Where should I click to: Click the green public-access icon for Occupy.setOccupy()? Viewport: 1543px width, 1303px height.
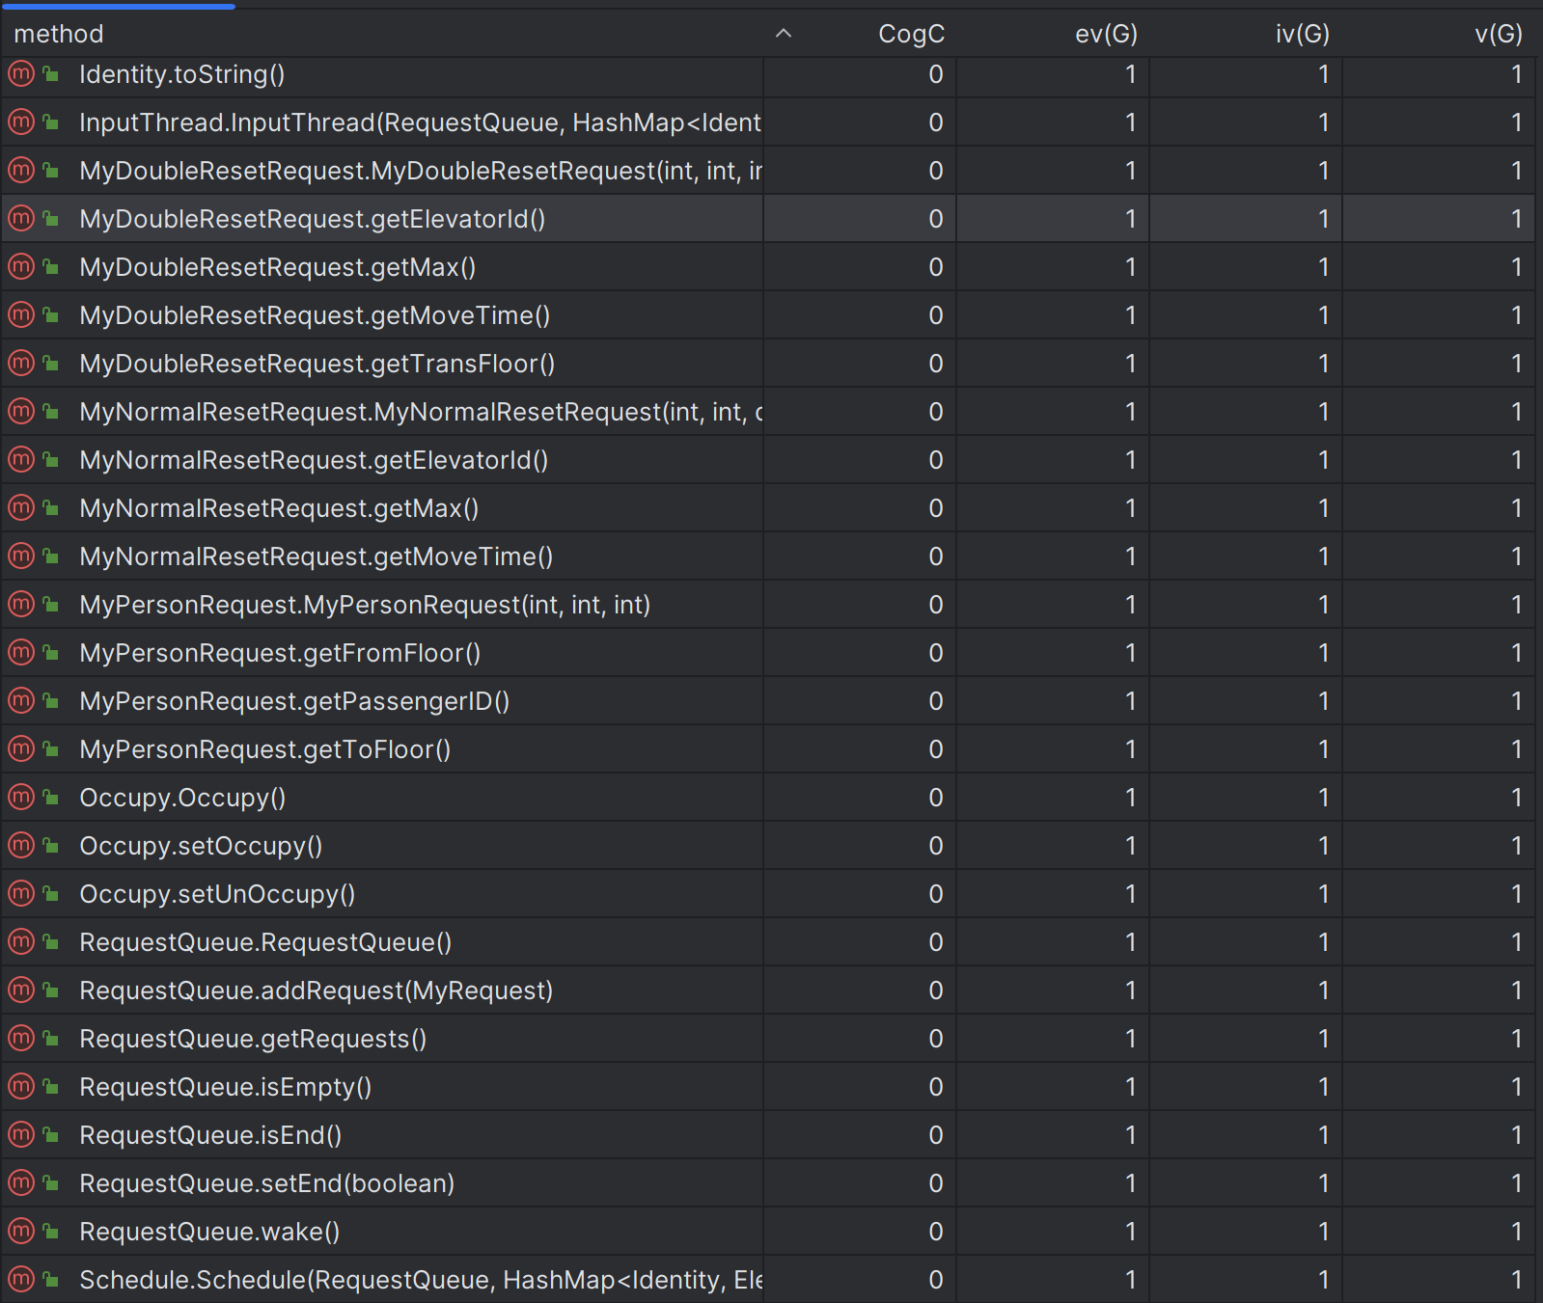point(51,846)
